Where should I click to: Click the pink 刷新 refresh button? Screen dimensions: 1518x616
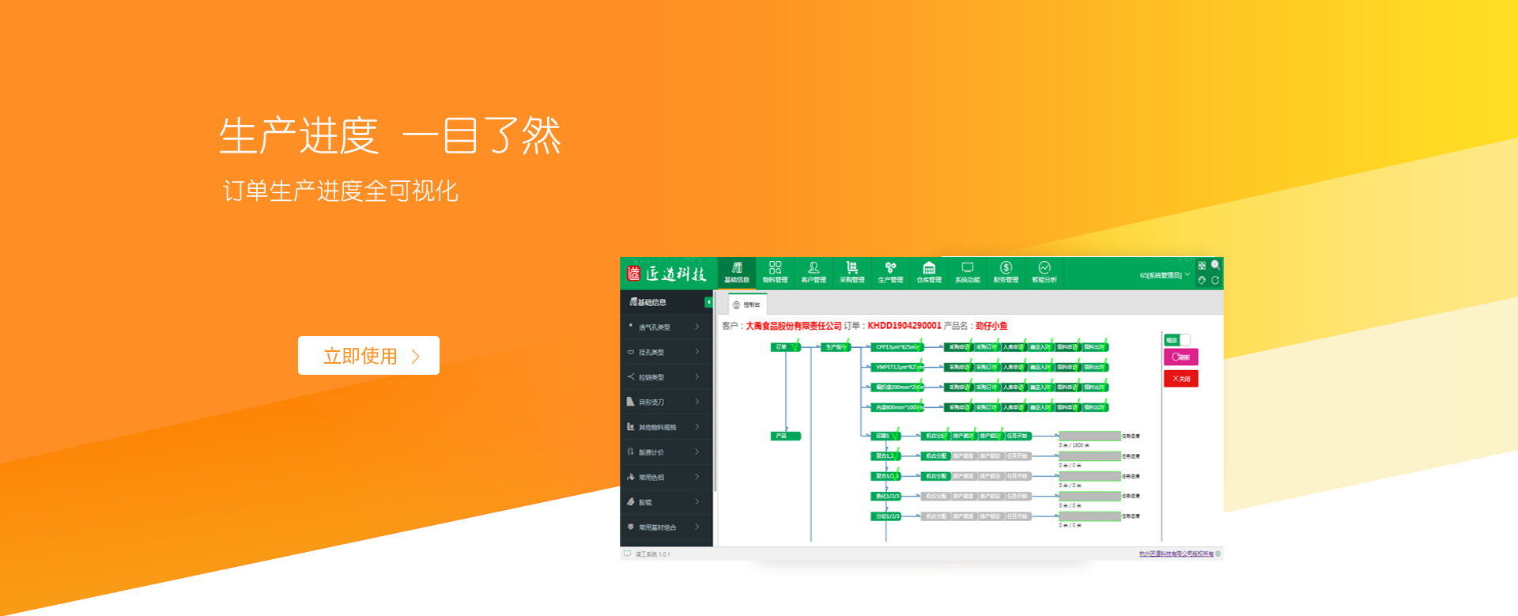[1180, 357]
